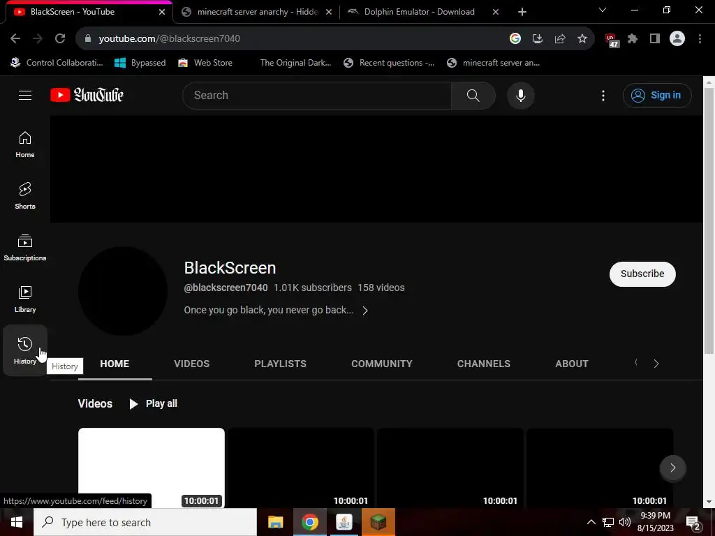Reload the current page
Viewport: 715px width, 536px height.
point(60,39)
